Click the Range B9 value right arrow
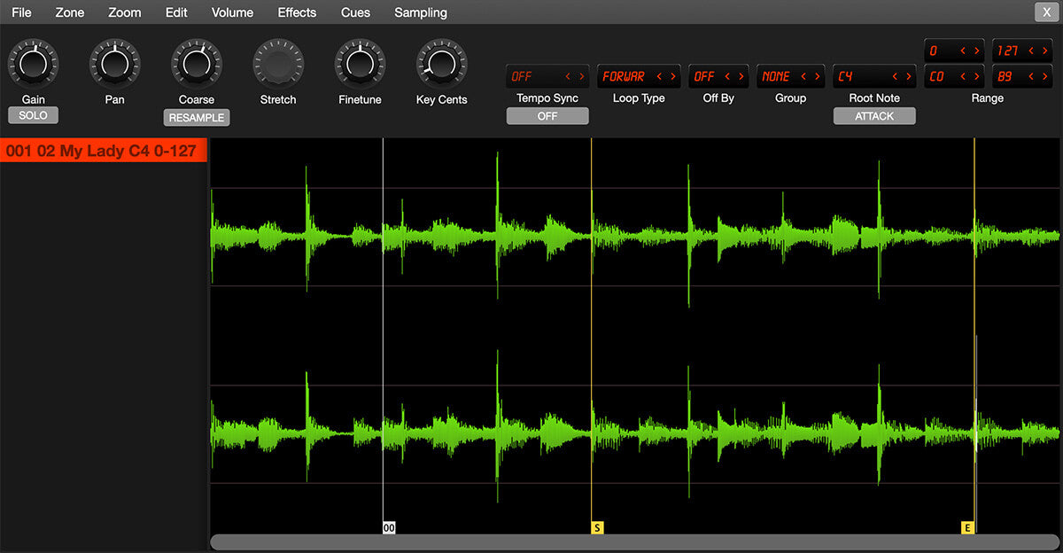 point(1044,77)
